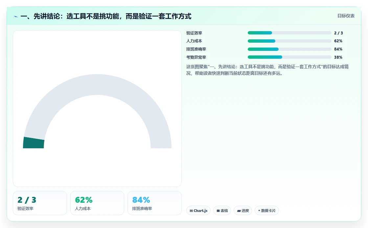Click the sparkle icon in 数据卡片 tag
Image resolution: width=368 pixels, height=228 pixels.
259,211
